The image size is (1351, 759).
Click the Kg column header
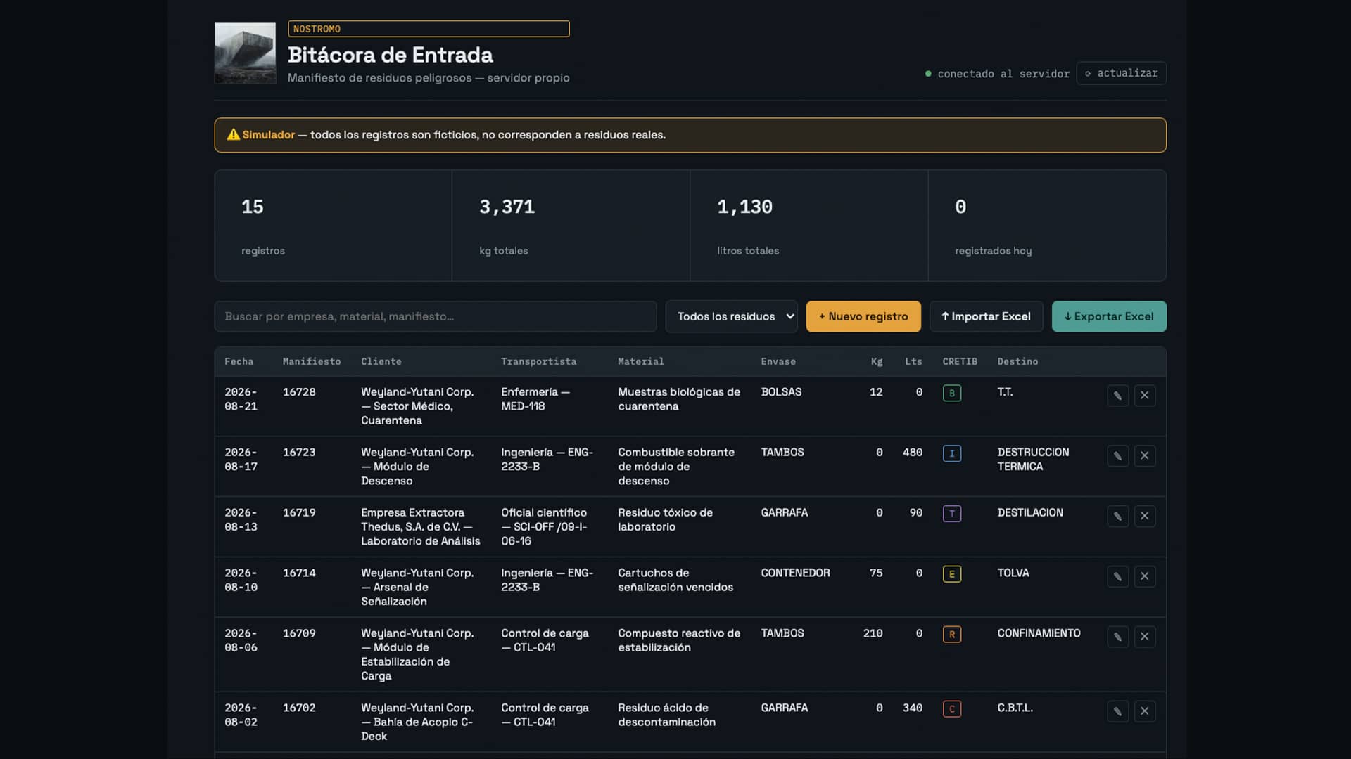[x=877, y=362]
